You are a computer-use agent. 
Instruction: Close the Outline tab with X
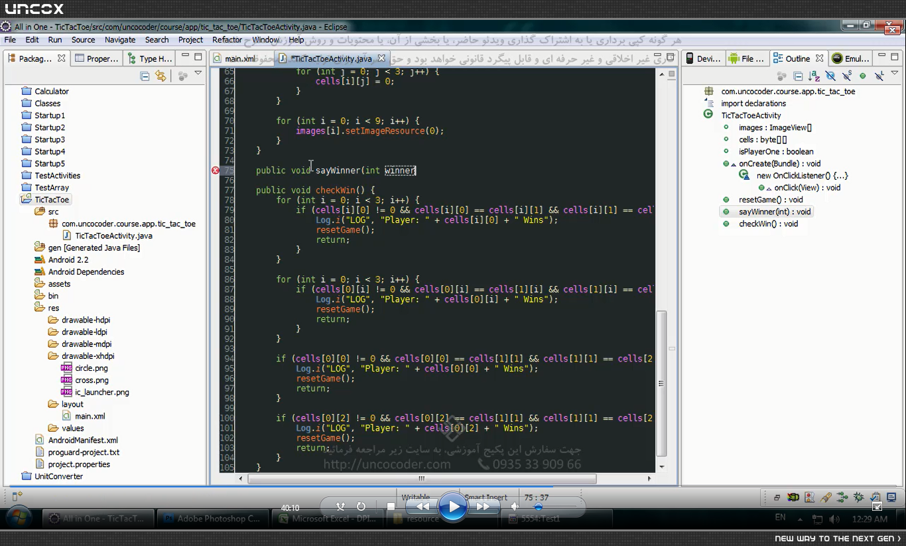pos(819,58)
